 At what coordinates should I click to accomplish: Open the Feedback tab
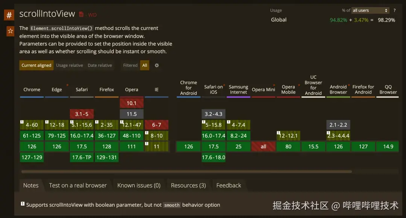(229, 185)
